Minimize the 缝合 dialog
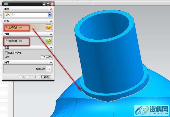Viewport: 170px width, 117px height. [48, 4]
